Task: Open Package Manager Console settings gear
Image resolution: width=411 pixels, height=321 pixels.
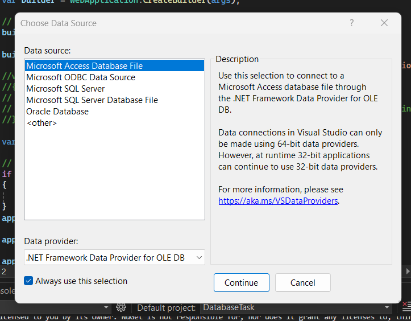Action: [x=121, y=307]
